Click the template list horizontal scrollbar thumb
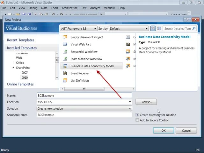The image size is (204, 153). pos(84,89)
